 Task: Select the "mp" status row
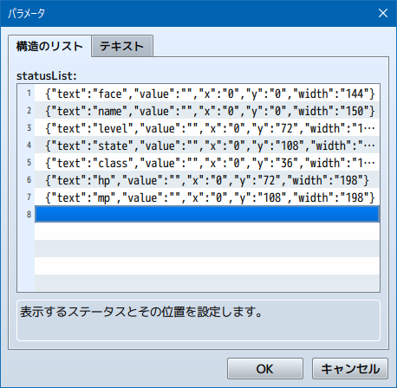(207, 197)
